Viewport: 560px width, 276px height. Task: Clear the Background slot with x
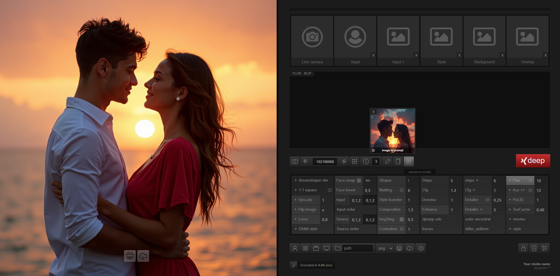pos(502,55)
